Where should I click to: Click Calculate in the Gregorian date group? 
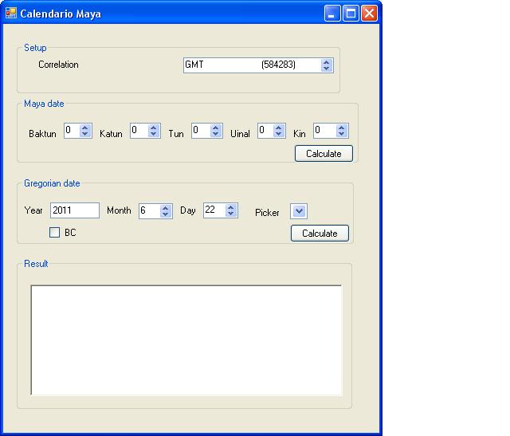pyautogui.click(x=320, y=234)
